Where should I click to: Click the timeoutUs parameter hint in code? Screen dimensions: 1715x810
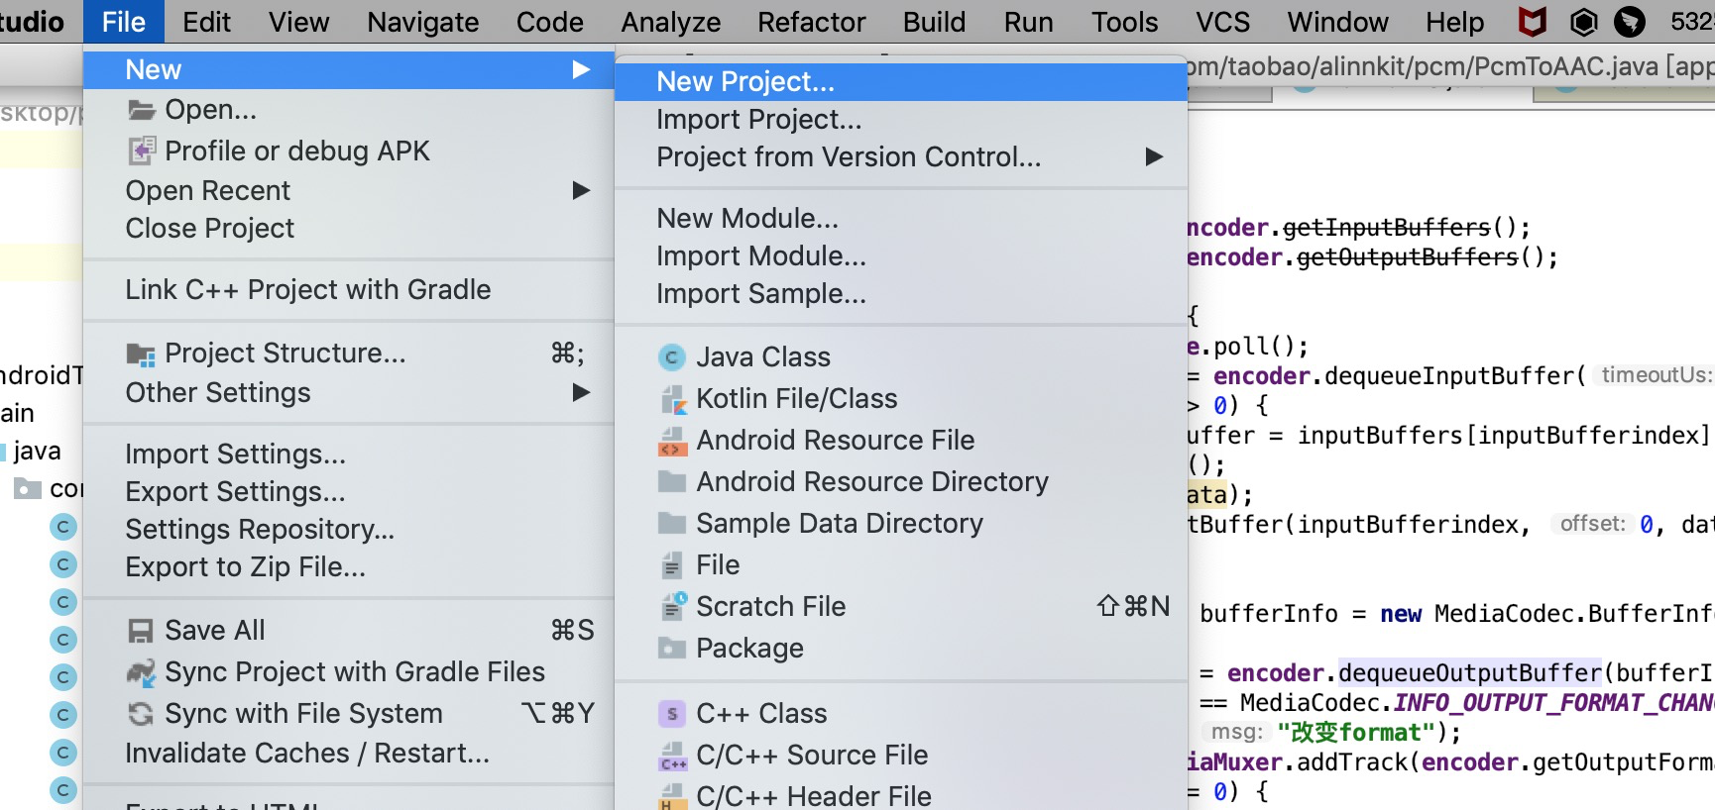1657,375
